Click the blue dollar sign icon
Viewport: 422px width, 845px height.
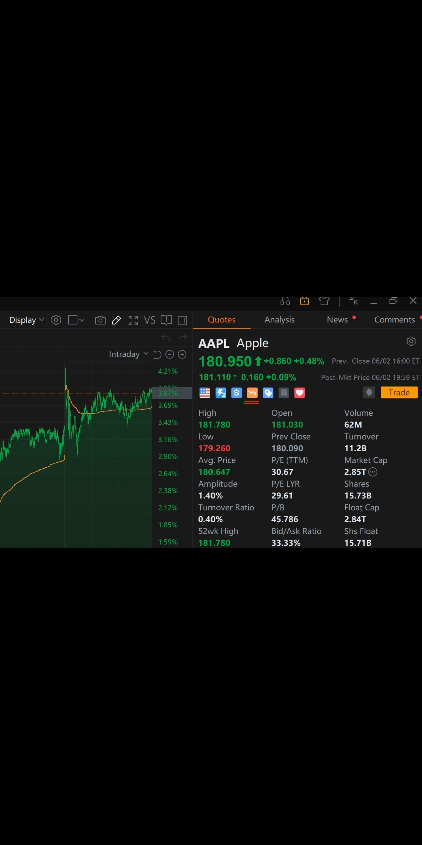point(236,393)
